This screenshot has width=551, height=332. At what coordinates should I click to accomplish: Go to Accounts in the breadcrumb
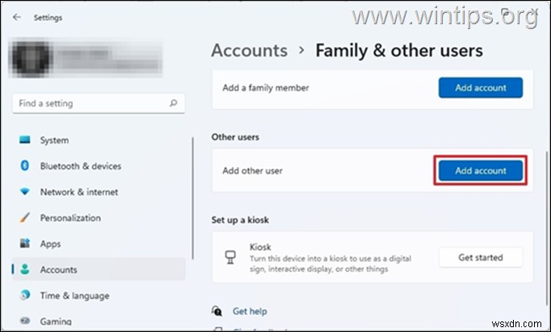click(249, 50)
